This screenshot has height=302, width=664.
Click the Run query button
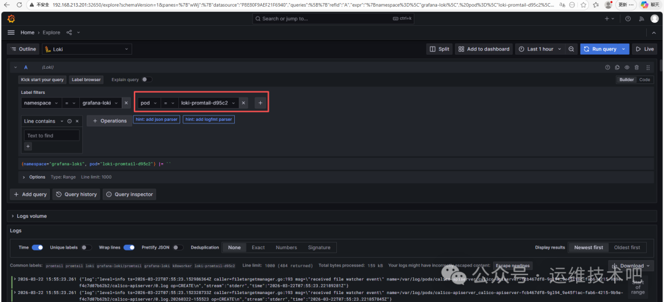click(x=600, y=49)
